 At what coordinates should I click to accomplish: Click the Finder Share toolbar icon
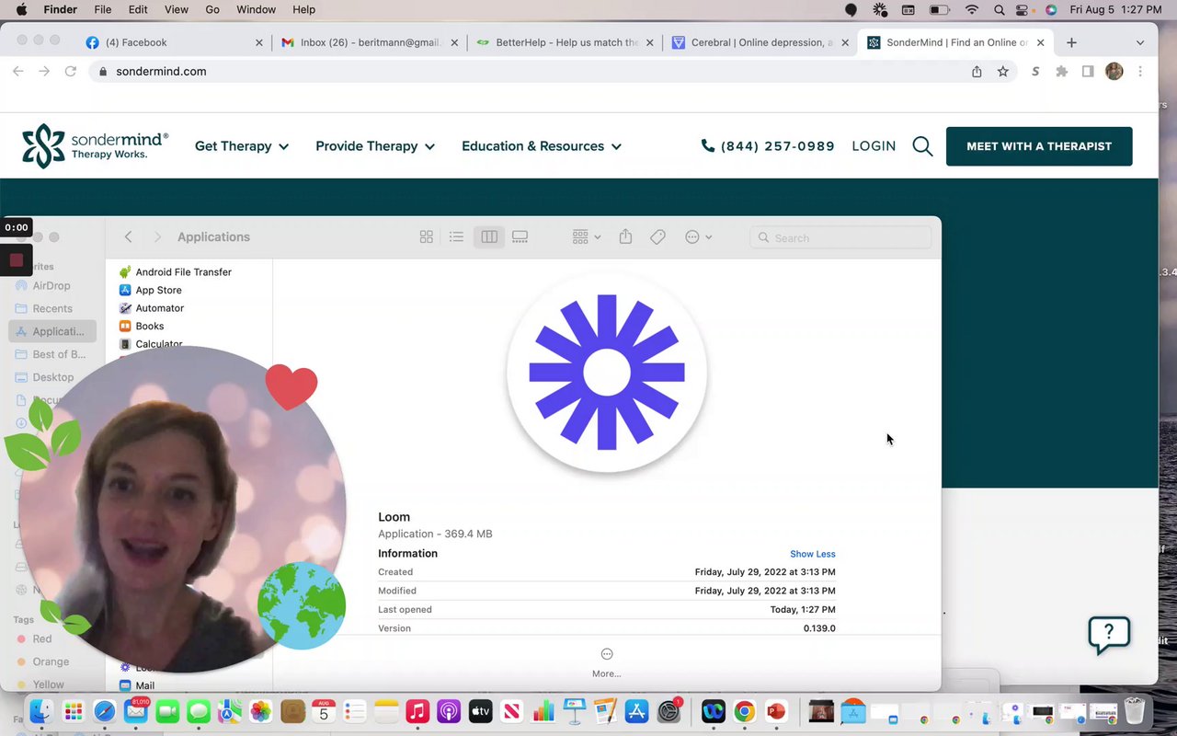(625, 237)
